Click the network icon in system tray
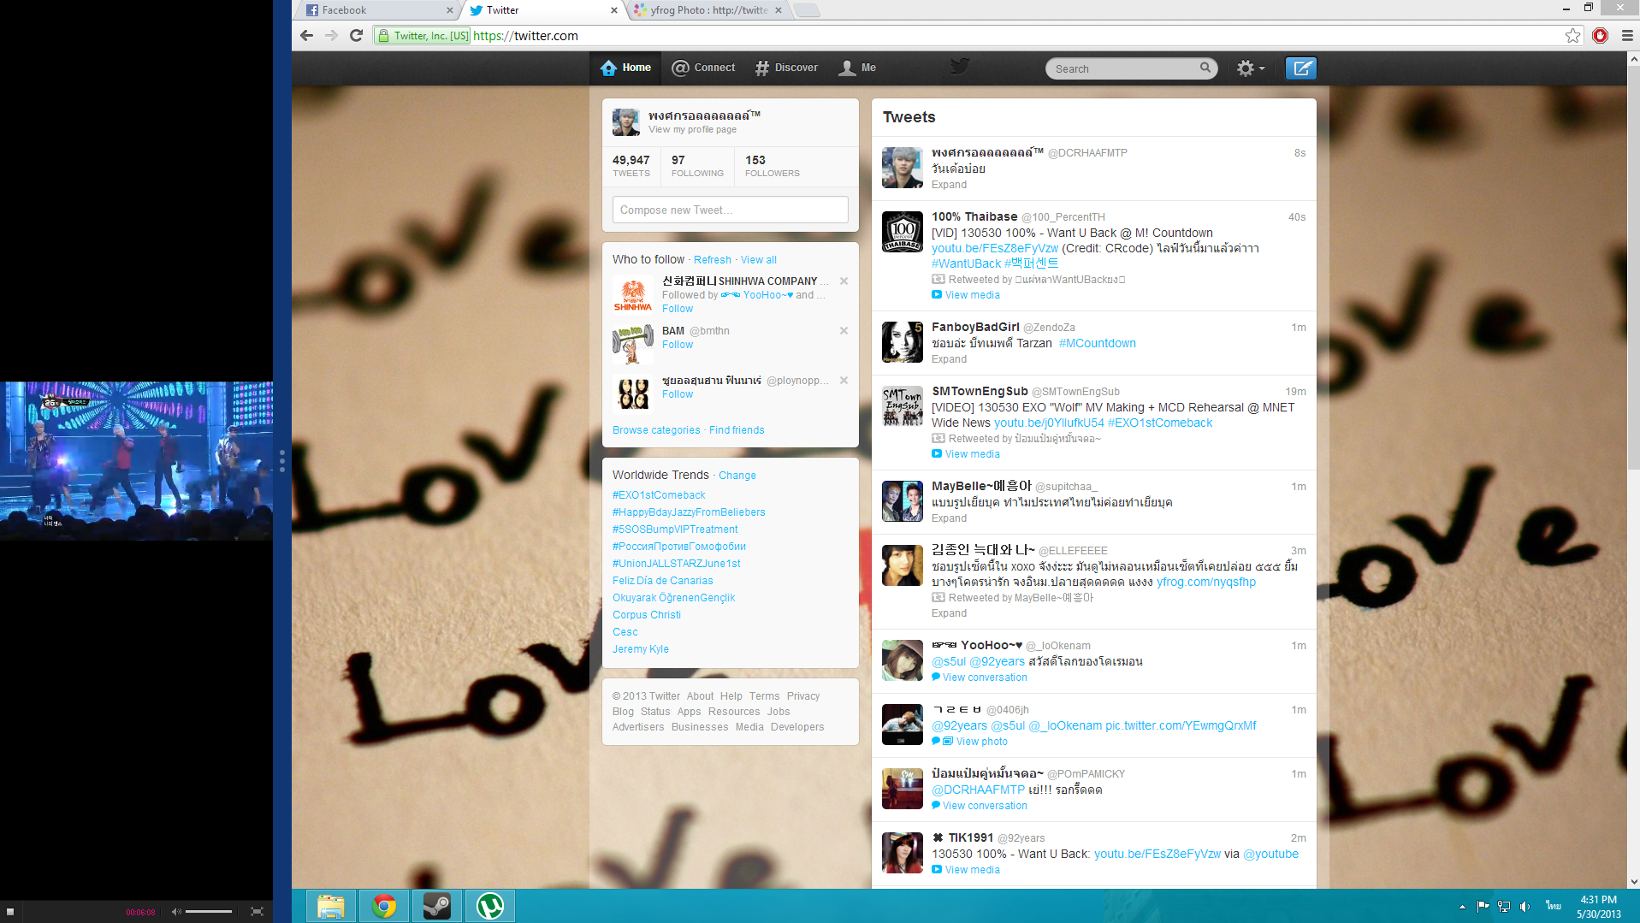The height and width of the screenshot is (923, 1640). (x=1504, y=907)
